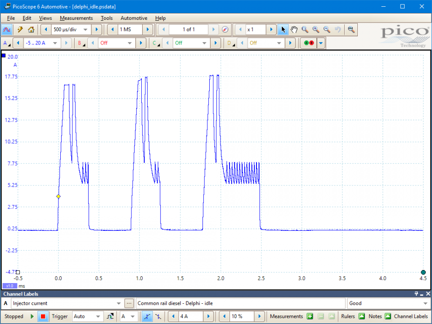
Task: Open the Measurements menu
Action: pos(76,18)
